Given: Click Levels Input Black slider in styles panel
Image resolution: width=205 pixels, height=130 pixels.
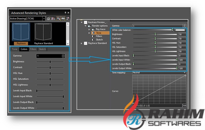Looking at the screenshot, I should pos(50,91).
